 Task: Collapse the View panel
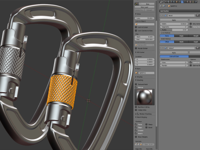click(x=136, y=14)
